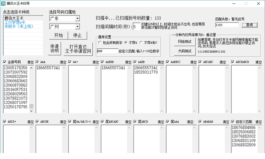
Task: Toggle the AABB checkbox
Action: [135, 62]
